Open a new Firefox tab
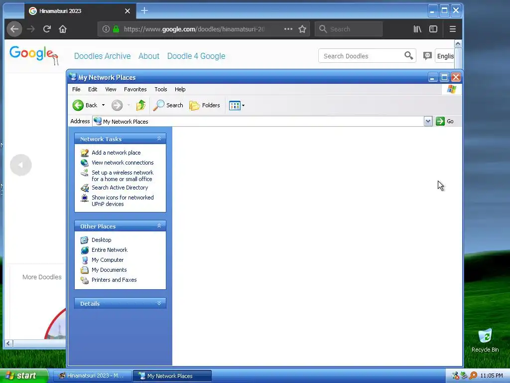Screen dimensions: 510x383 coord(144,11)
